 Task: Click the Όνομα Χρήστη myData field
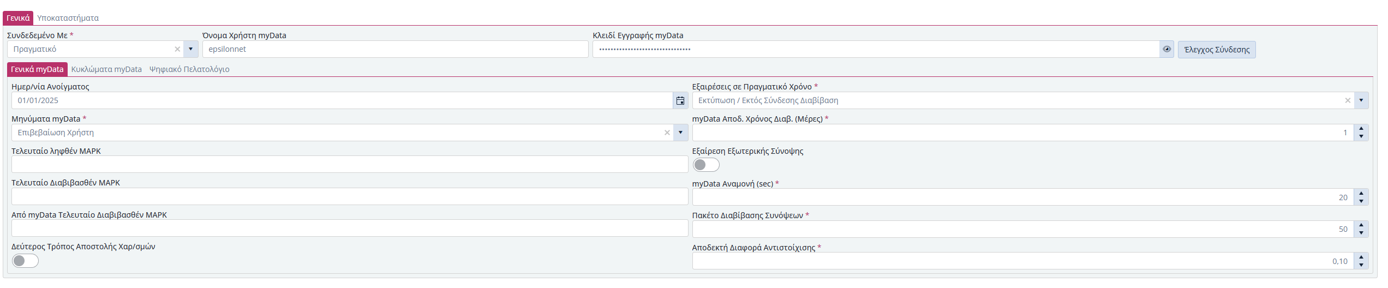[395, 49]
